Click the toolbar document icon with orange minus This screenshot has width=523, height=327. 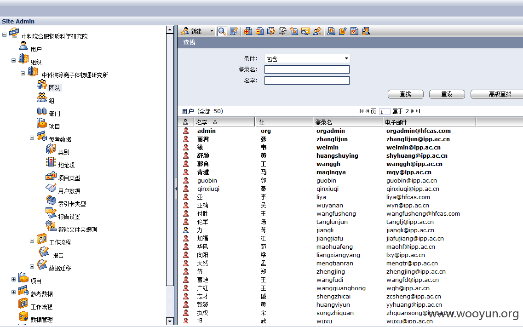[x=259, y=31]
